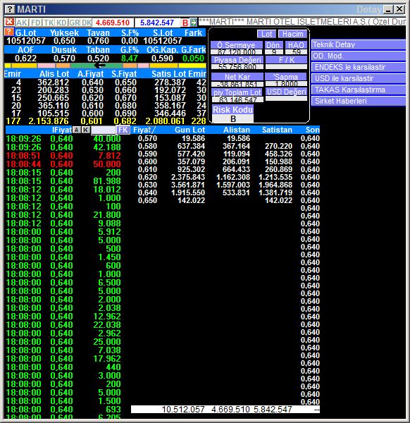
Task: Open USD ile karsilastir
Action: [359, 78]
